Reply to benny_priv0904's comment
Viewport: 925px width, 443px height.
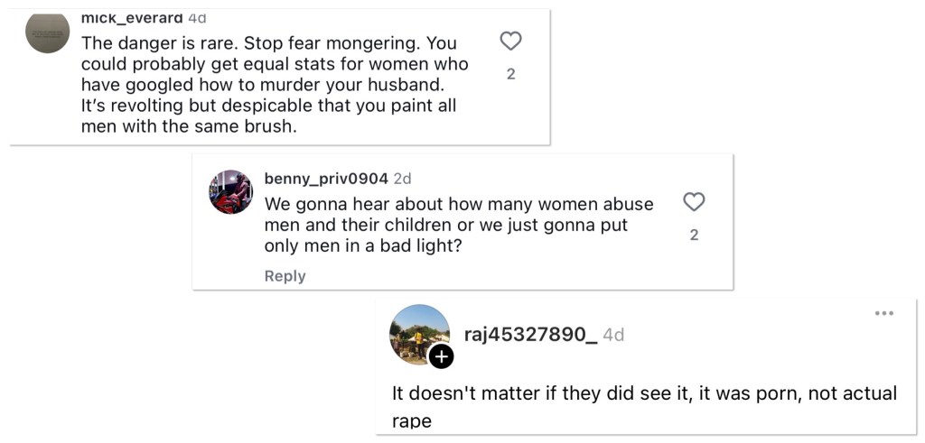pos(285,276)
